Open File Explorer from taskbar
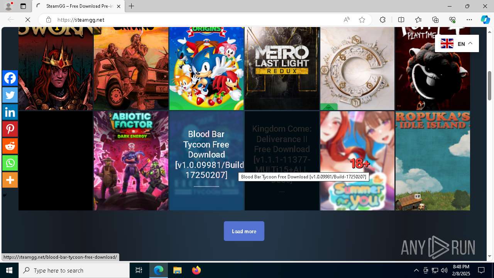Screen dimensions: 494x278 coord(178,270)
